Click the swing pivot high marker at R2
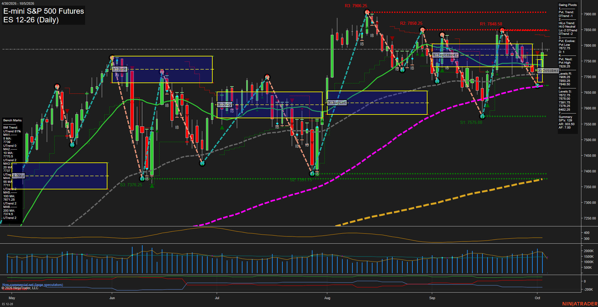Viewport: 598px width, 307px height. tap(422, 30)
